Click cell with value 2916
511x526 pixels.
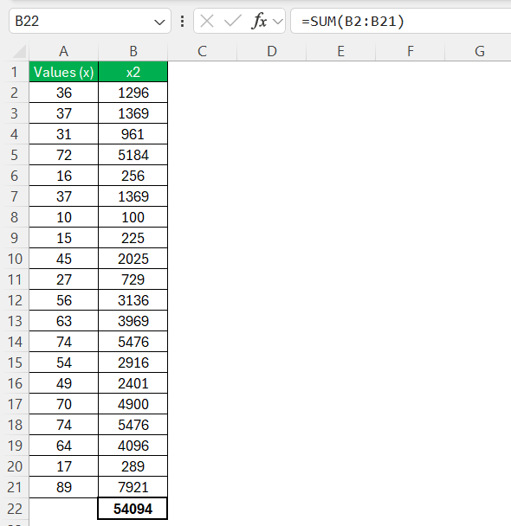coord(133,362)
